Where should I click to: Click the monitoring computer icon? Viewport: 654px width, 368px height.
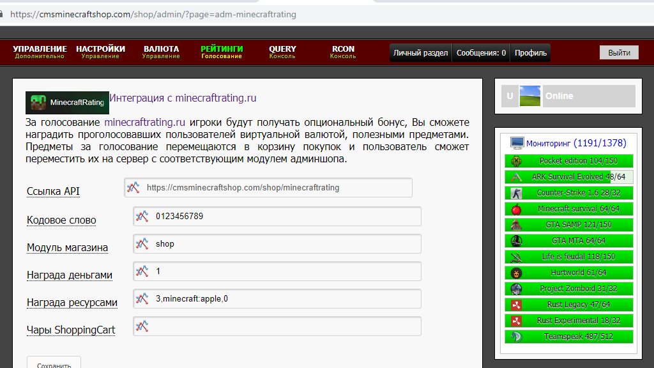coord(517,143)
